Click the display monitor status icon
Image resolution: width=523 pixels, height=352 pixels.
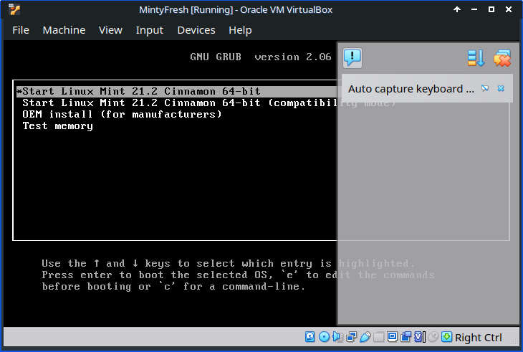pos(393,337)
